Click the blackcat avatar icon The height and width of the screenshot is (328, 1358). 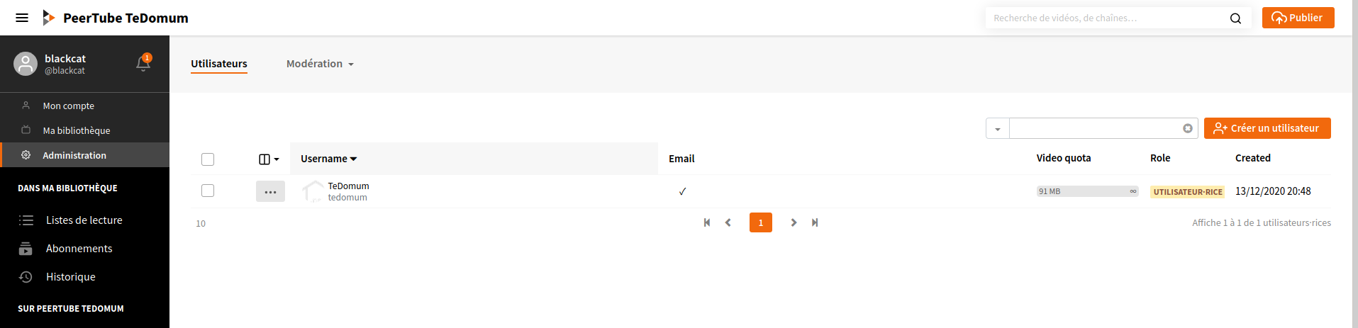pos(26,64)
